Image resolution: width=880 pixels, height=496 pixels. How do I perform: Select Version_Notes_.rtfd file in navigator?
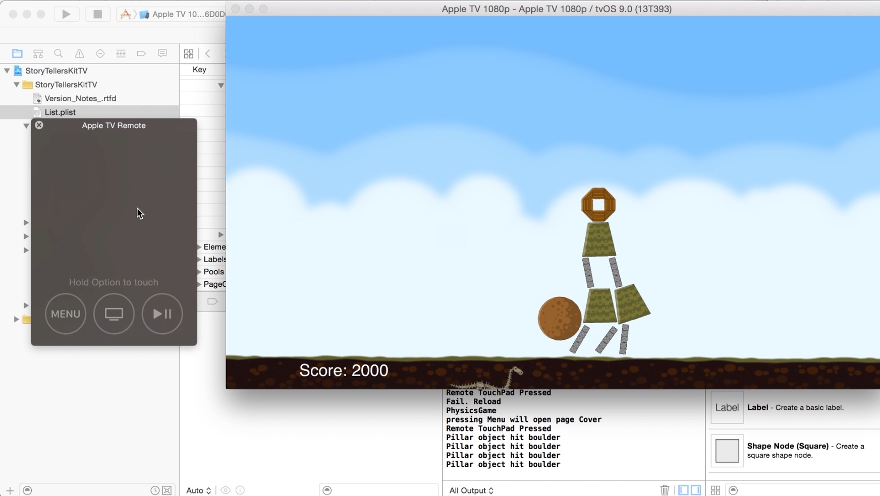click(x=80, y=98)
